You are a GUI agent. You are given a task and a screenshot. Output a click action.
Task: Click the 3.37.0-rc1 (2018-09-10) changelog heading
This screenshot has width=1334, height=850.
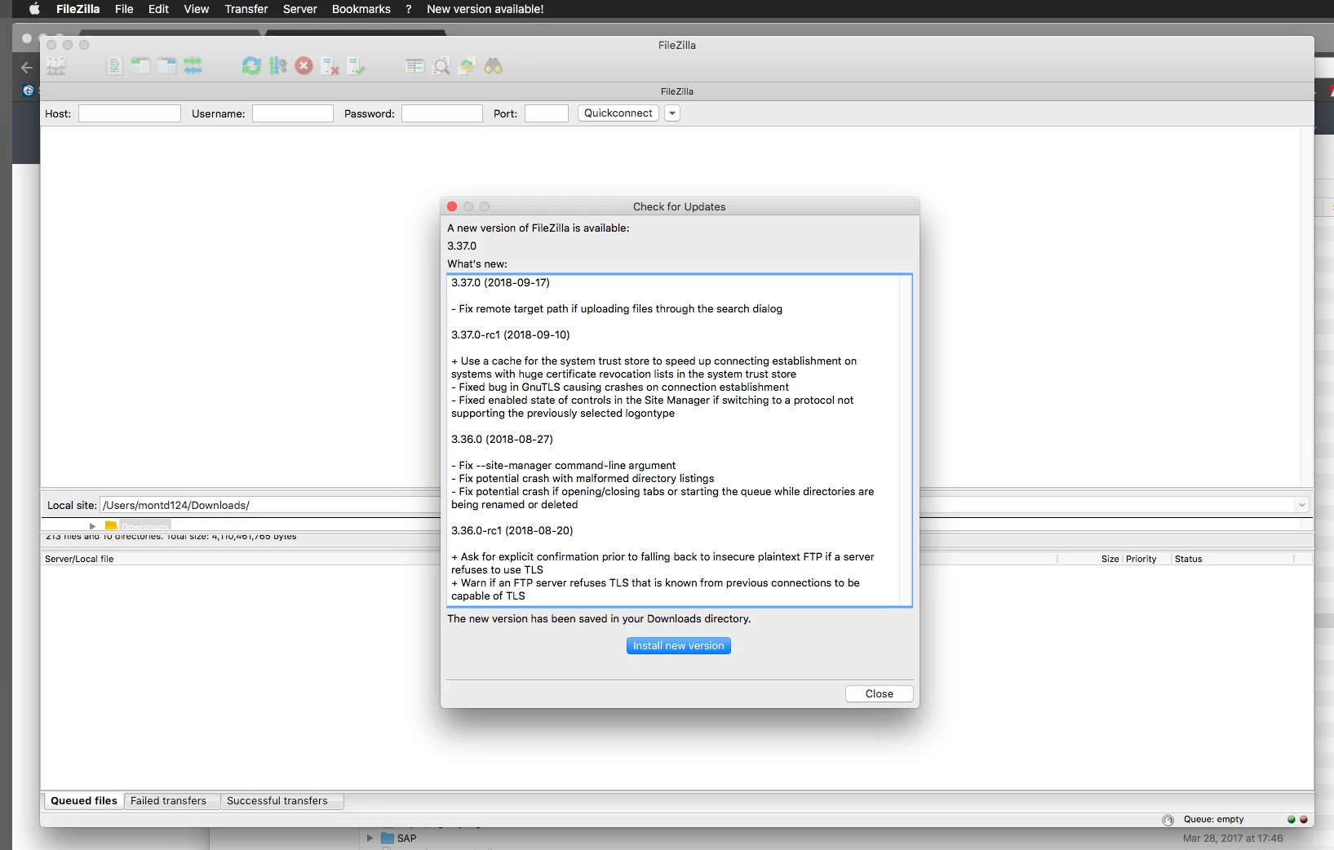511,334
